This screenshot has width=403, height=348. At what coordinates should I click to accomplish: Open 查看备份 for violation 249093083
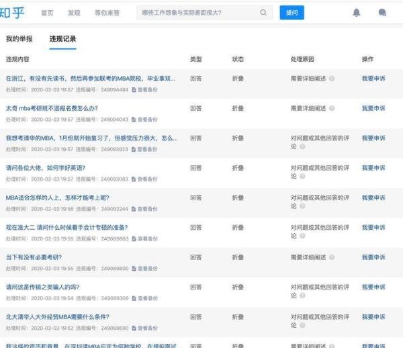click(144, 179)
